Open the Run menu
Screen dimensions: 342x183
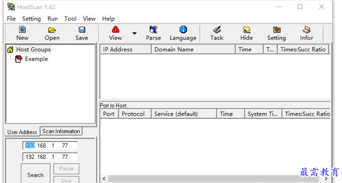pyautogui.click(x=53, y=19)
